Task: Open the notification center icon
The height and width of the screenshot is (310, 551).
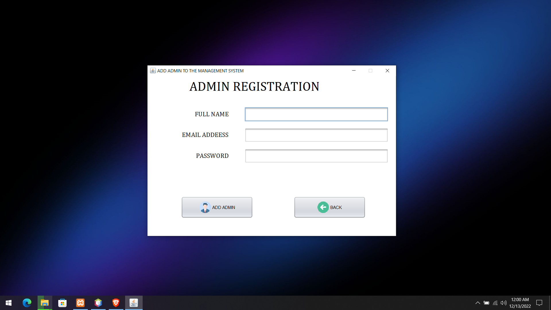Action: [539, 303]
